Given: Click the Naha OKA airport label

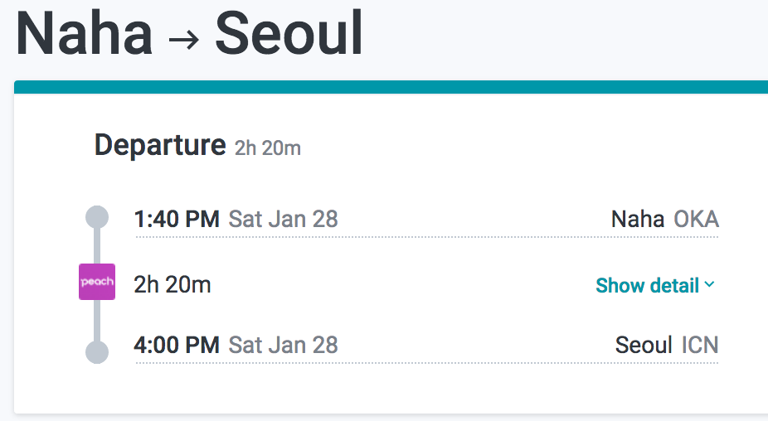Looking at the screenshot, I should (x=665, y=219).
